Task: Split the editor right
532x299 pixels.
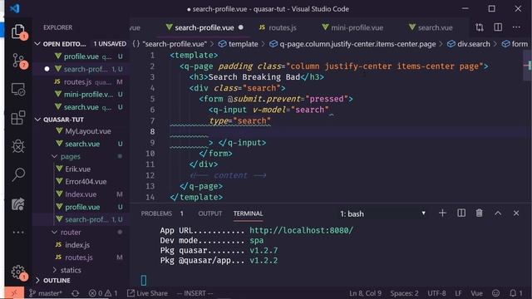Action: [498, 27]
